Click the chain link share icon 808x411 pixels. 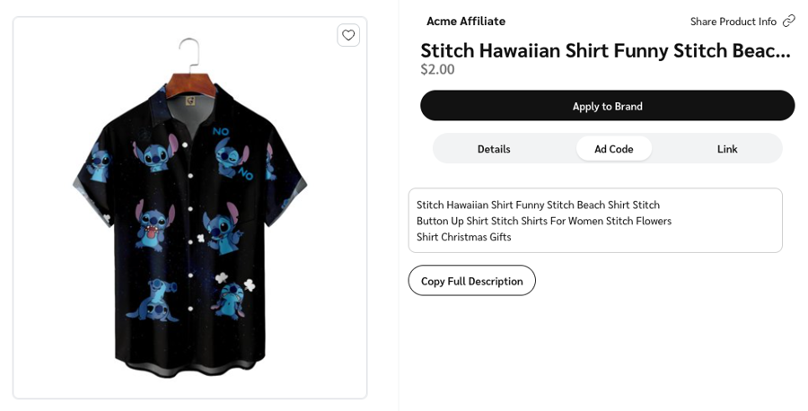tap(788, 21)
